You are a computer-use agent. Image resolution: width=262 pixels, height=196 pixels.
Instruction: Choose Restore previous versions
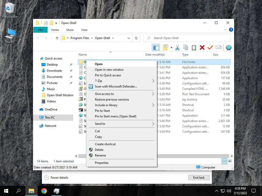[122, 100]
